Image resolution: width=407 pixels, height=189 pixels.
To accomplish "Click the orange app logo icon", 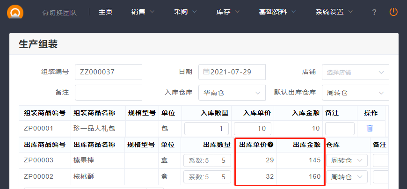I will click(15, 11).
